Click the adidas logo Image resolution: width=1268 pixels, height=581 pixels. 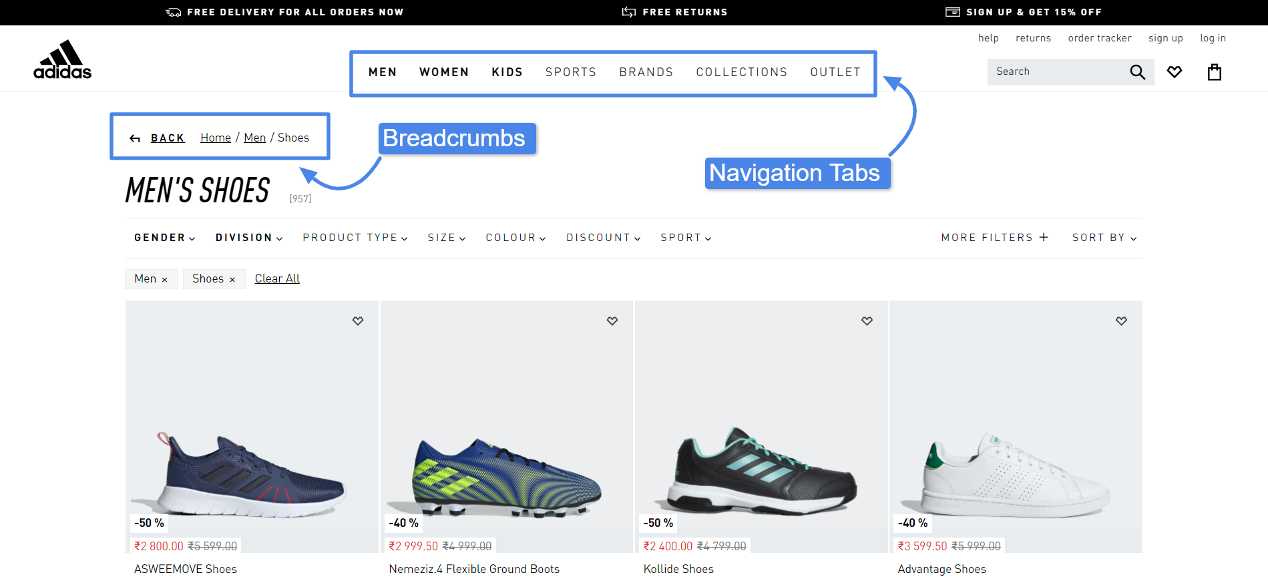coord(62,59)
